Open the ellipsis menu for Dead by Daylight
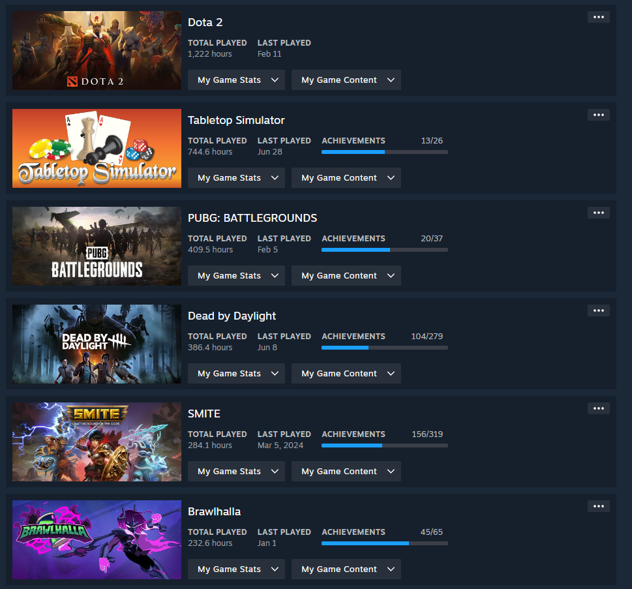 pyautogui.click(x=599, y=310)
